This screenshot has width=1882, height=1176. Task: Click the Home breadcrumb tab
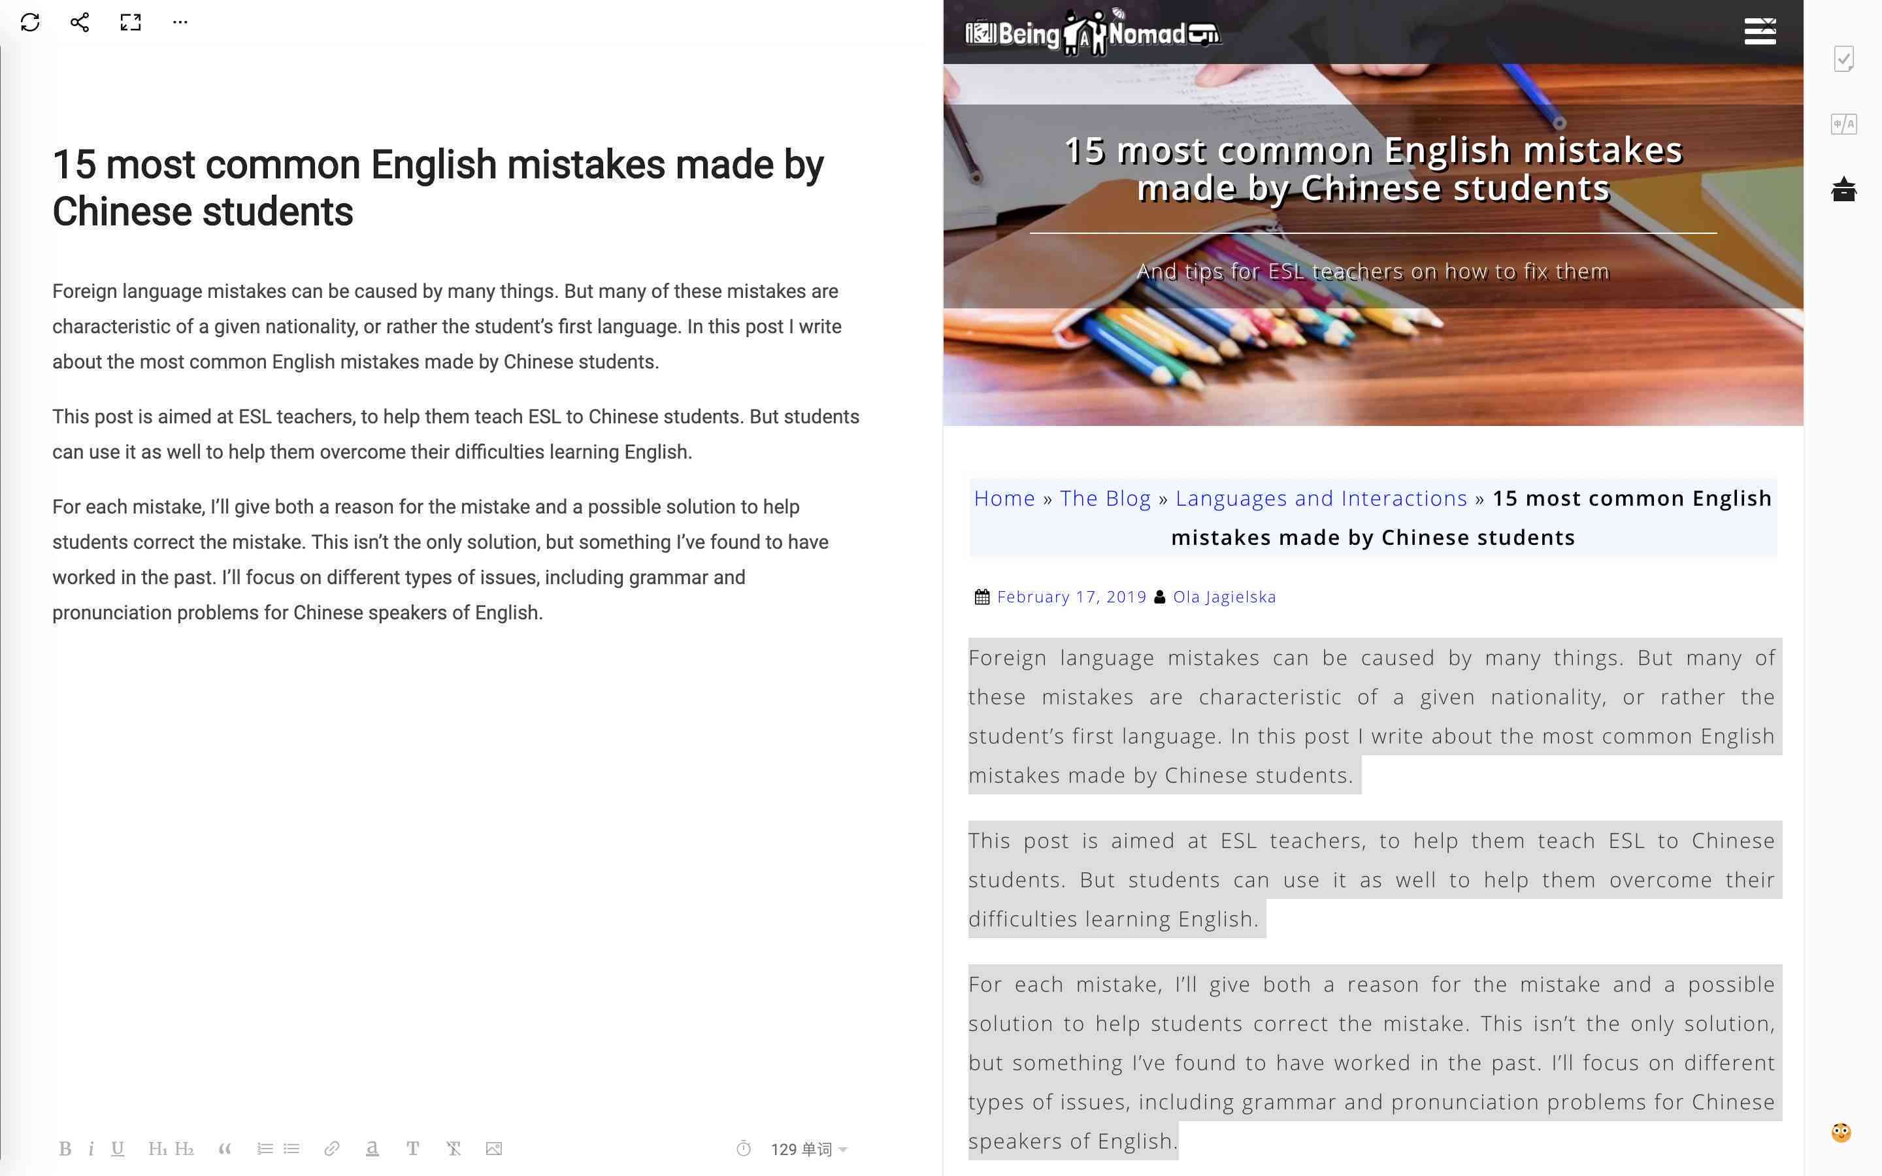click(x=1005, y=497)
